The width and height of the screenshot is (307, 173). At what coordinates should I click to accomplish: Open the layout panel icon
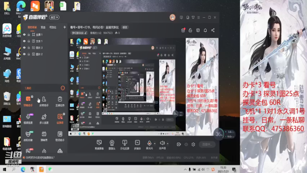[198, 30]
